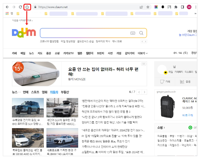Share this page using the share icon
200x159 pixels.
pos(141,7)
